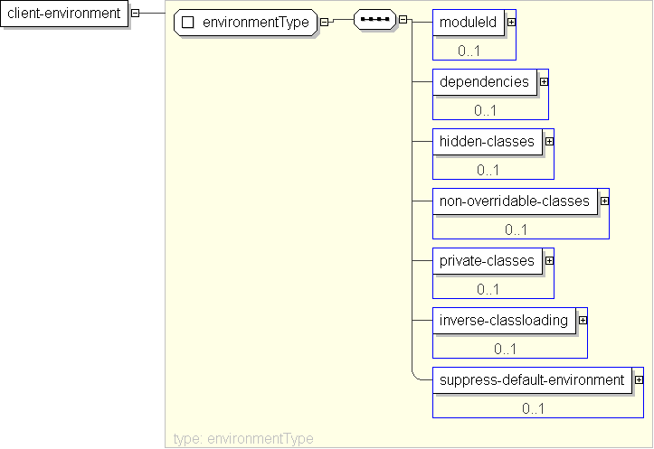The width and height of the screenshot is (654, 449).
Task: Collapse the client-environment node
Action: (x=135, y=14)
